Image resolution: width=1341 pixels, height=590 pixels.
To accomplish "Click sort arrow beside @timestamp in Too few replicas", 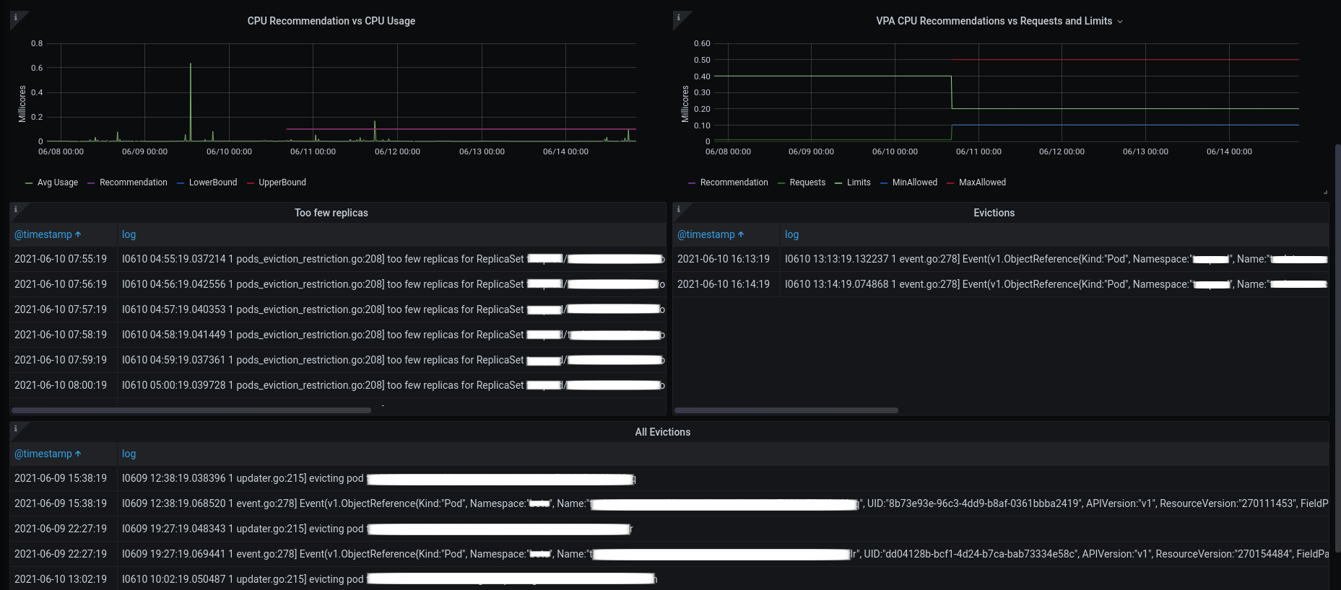I will click(x=78, y=234).
